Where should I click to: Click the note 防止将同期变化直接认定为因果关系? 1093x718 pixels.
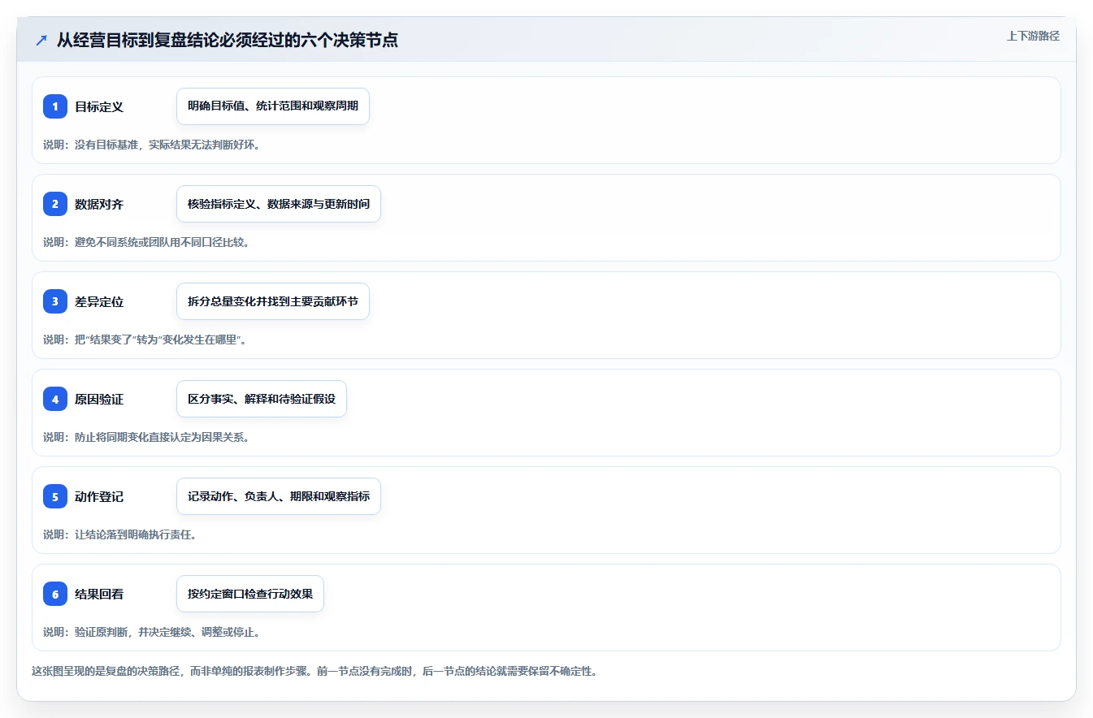[146, 437]
